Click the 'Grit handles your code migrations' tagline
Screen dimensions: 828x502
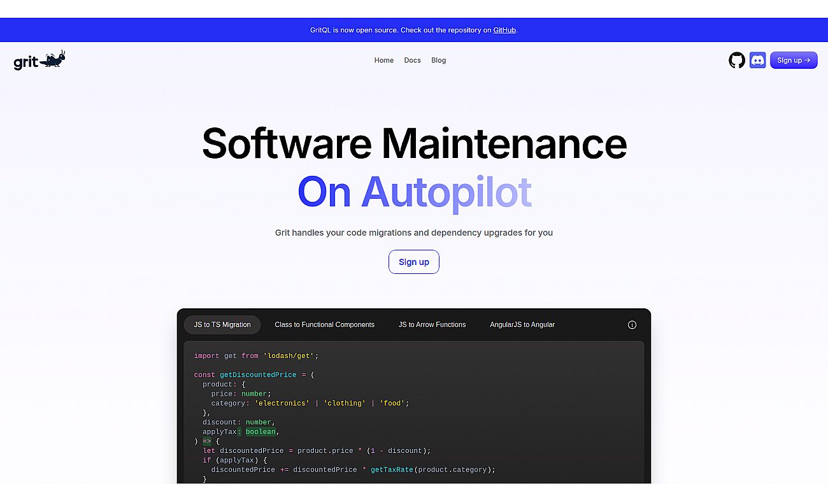(x=414, y=233)
